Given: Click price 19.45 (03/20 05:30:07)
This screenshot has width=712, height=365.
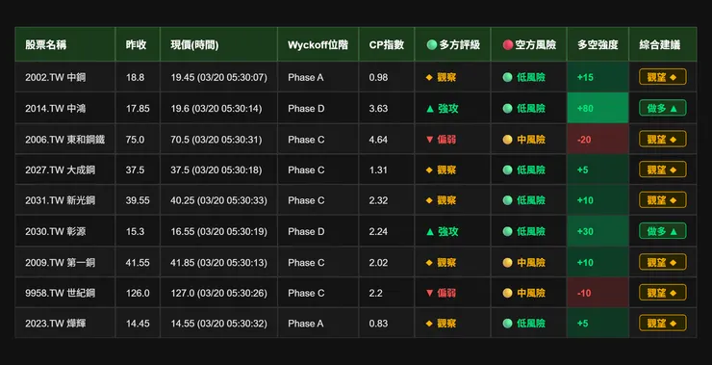Looking at the screenshot, I should pyautogui.click(x=218, y=77).
